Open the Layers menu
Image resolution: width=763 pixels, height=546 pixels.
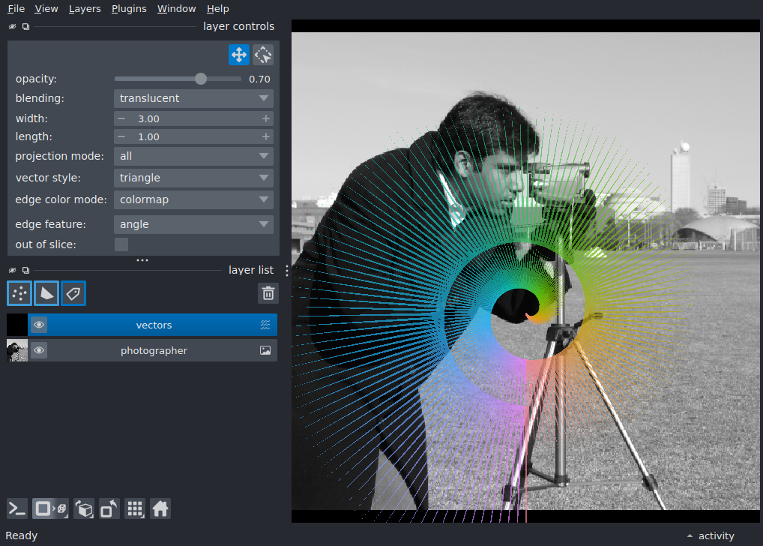point(85,9)
